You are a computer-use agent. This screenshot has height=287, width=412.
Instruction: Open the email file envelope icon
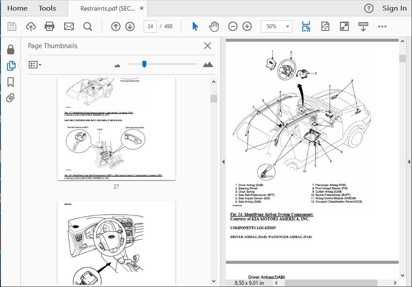point(69,26)
